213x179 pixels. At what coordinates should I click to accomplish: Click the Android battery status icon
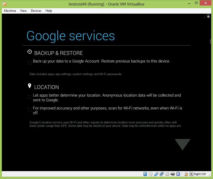pyautogui.click(x=208, y=16)
